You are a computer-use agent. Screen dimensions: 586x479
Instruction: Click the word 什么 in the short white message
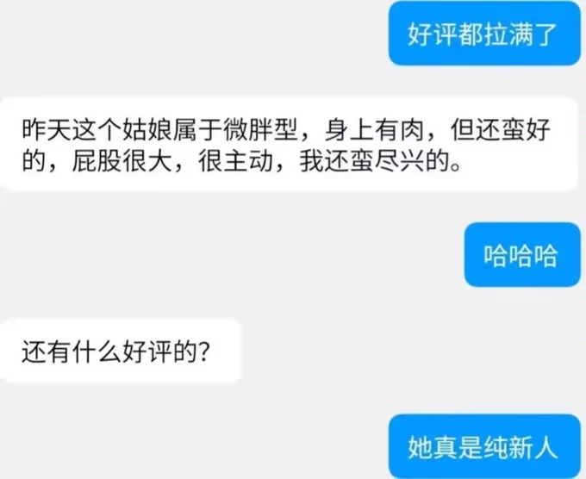point(97,351)
